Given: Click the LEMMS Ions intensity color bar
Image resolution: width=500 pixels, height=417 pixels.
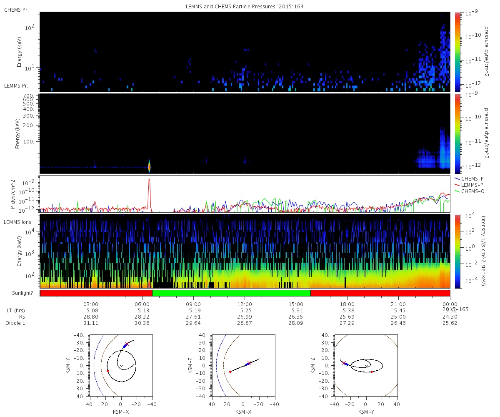Looking at the screenshot, I should point(457,251).
